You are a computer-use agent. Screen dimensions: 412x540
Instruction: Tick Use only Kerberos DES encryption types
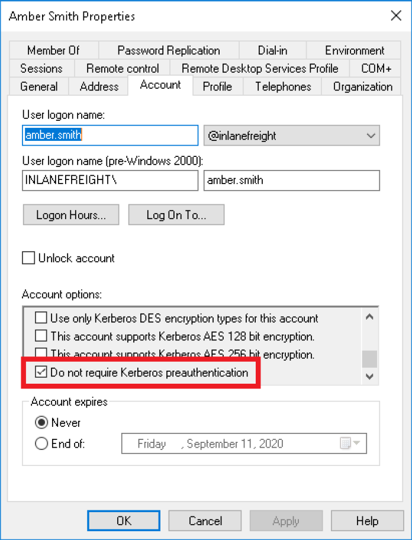[x=41, y=319]
